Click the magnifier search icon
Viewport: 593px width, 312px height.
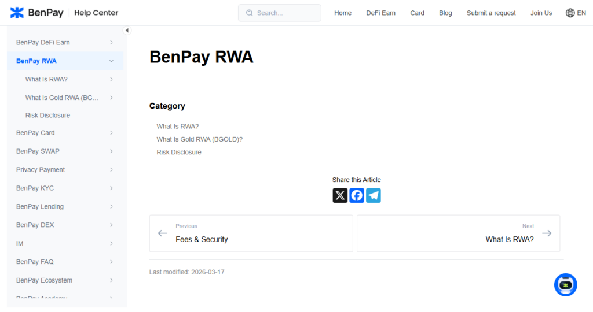coord(249,13)
